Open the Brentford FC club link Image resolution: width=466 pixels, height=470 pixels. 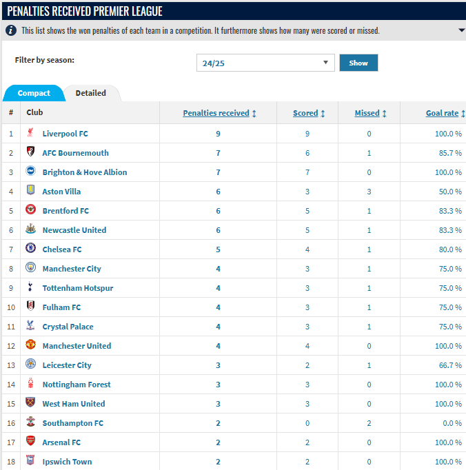click(65, 211)
